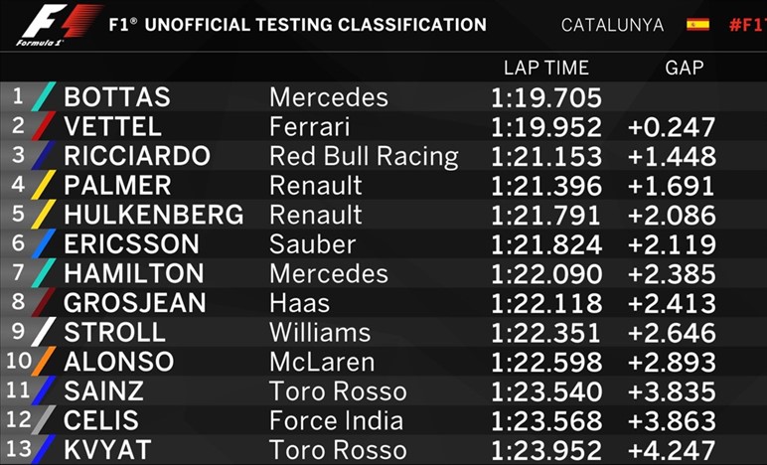Click the GAP column header
Viewport: 767px width, 465px height.
[685, 68]
